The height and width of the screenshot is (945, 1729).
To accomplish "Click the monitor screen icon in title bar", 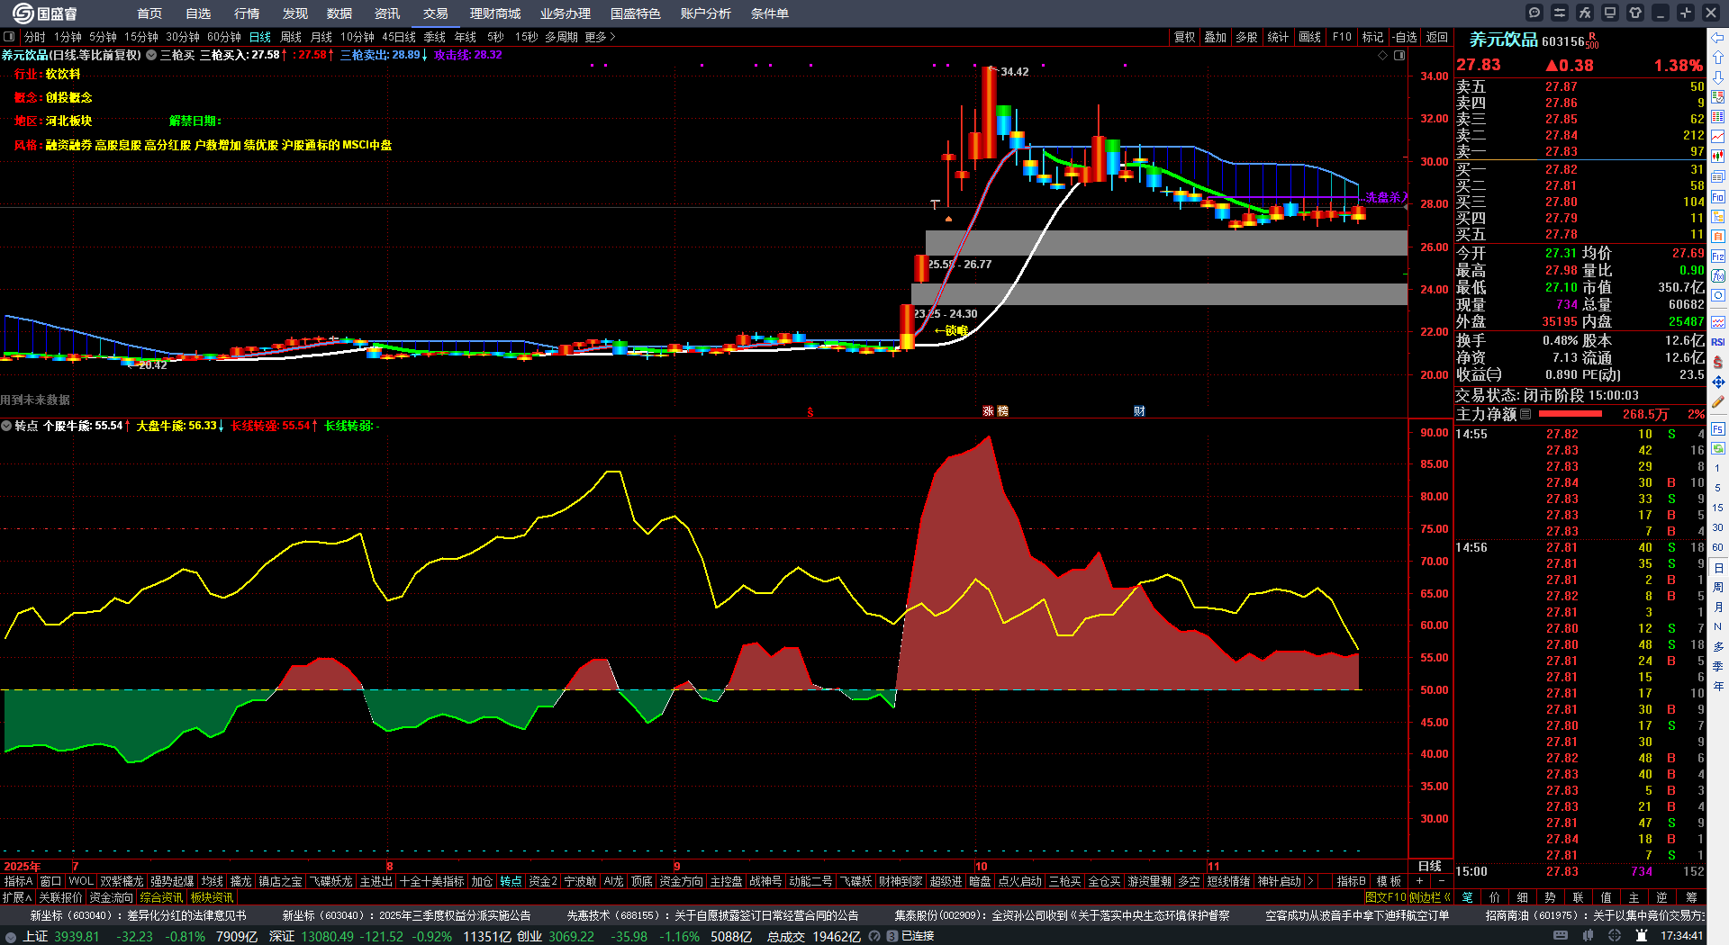I will pos(1610,13).
